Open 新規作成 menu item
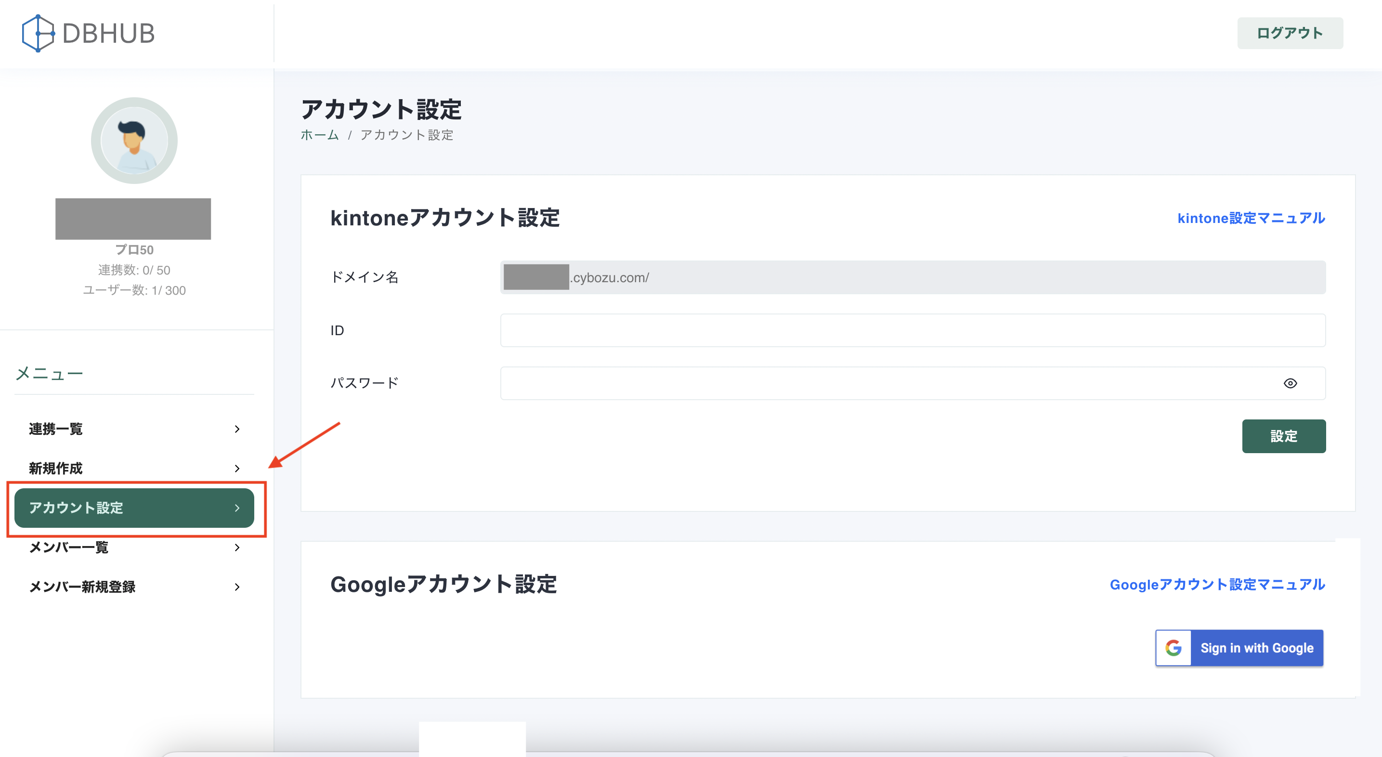This screenshot has width=1382, height=757. click(56, 469)
